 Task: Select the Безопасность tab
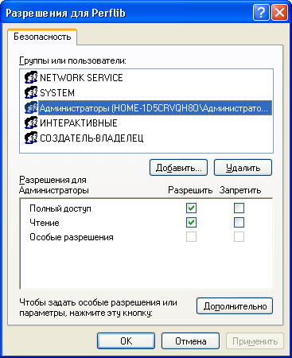pyautogui.click(x=42, y=37)
